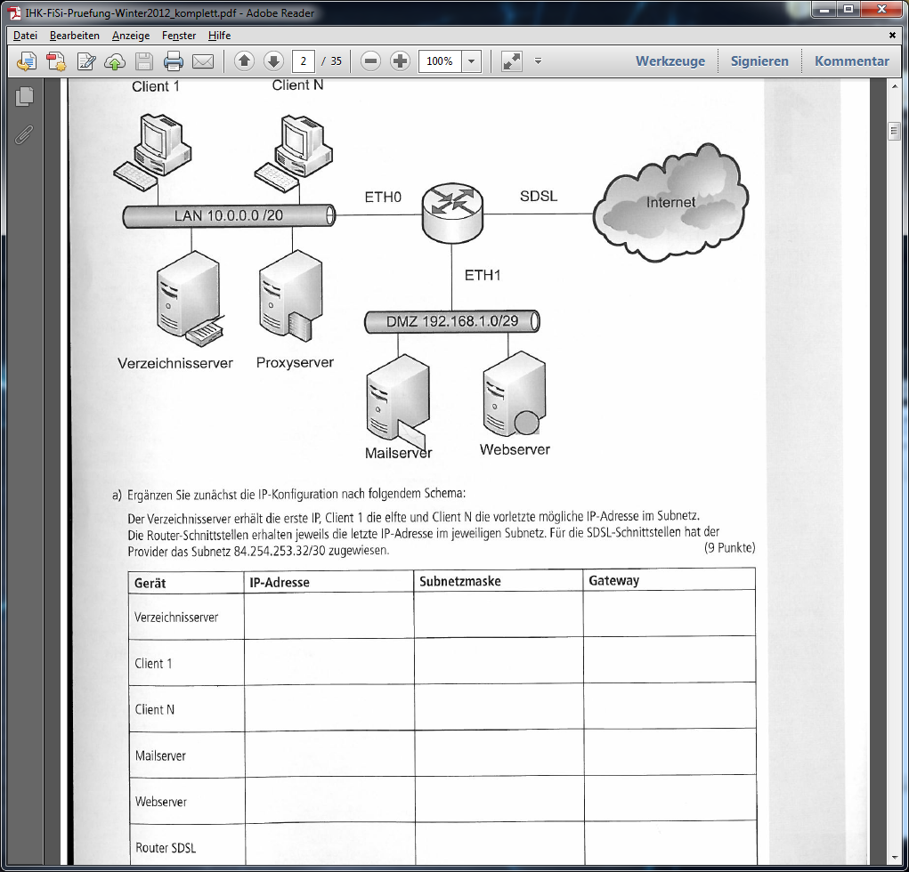Click the 'LAN 10.0.0.0 /20' label
The width and height of the screenshot is (909, 872).
[229, 215]
